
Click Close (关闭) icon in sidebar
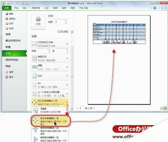(x=7, y=28)
